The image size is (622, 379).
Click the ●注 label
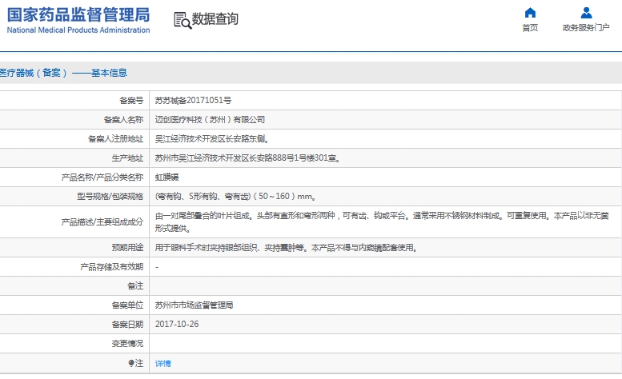click(x=135, y=363)
